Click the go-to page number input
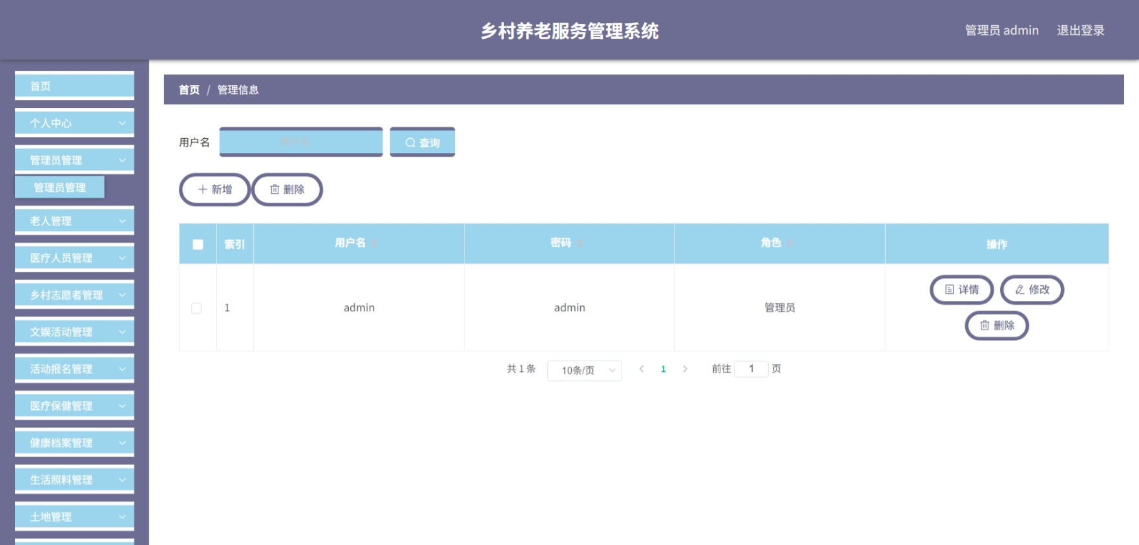1139x545 pixels. click(751, 369)
